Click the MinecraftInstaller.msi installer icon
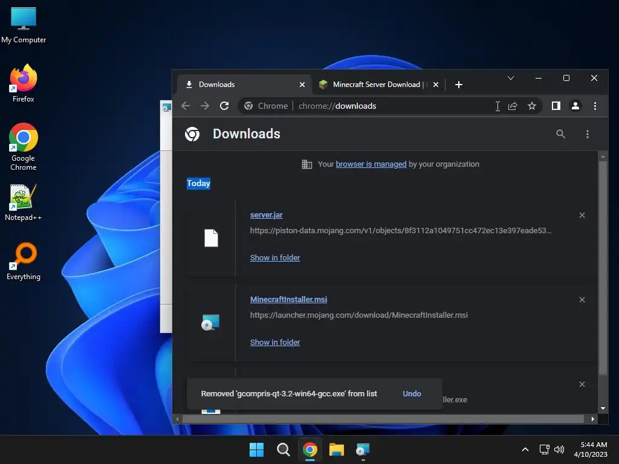 pos(210,323)
